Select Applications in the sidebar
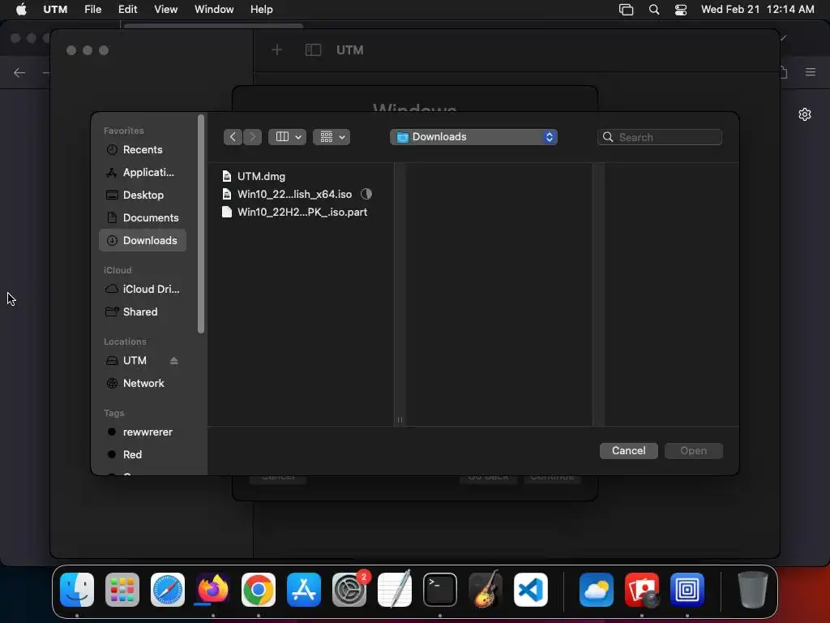The image size is (830, 623). [143, 173]
